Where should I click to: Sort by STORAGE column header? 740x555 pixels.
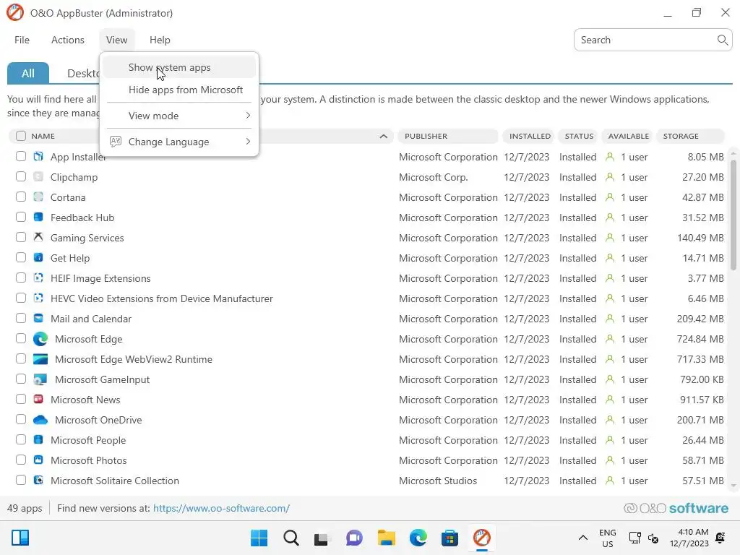pyautogui.click(x=690, y=136)
